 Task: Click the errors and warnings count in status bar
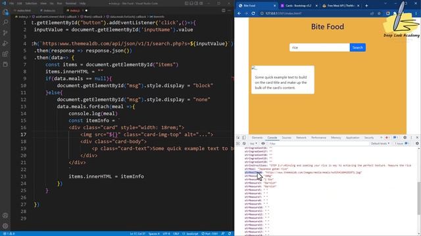9,233
